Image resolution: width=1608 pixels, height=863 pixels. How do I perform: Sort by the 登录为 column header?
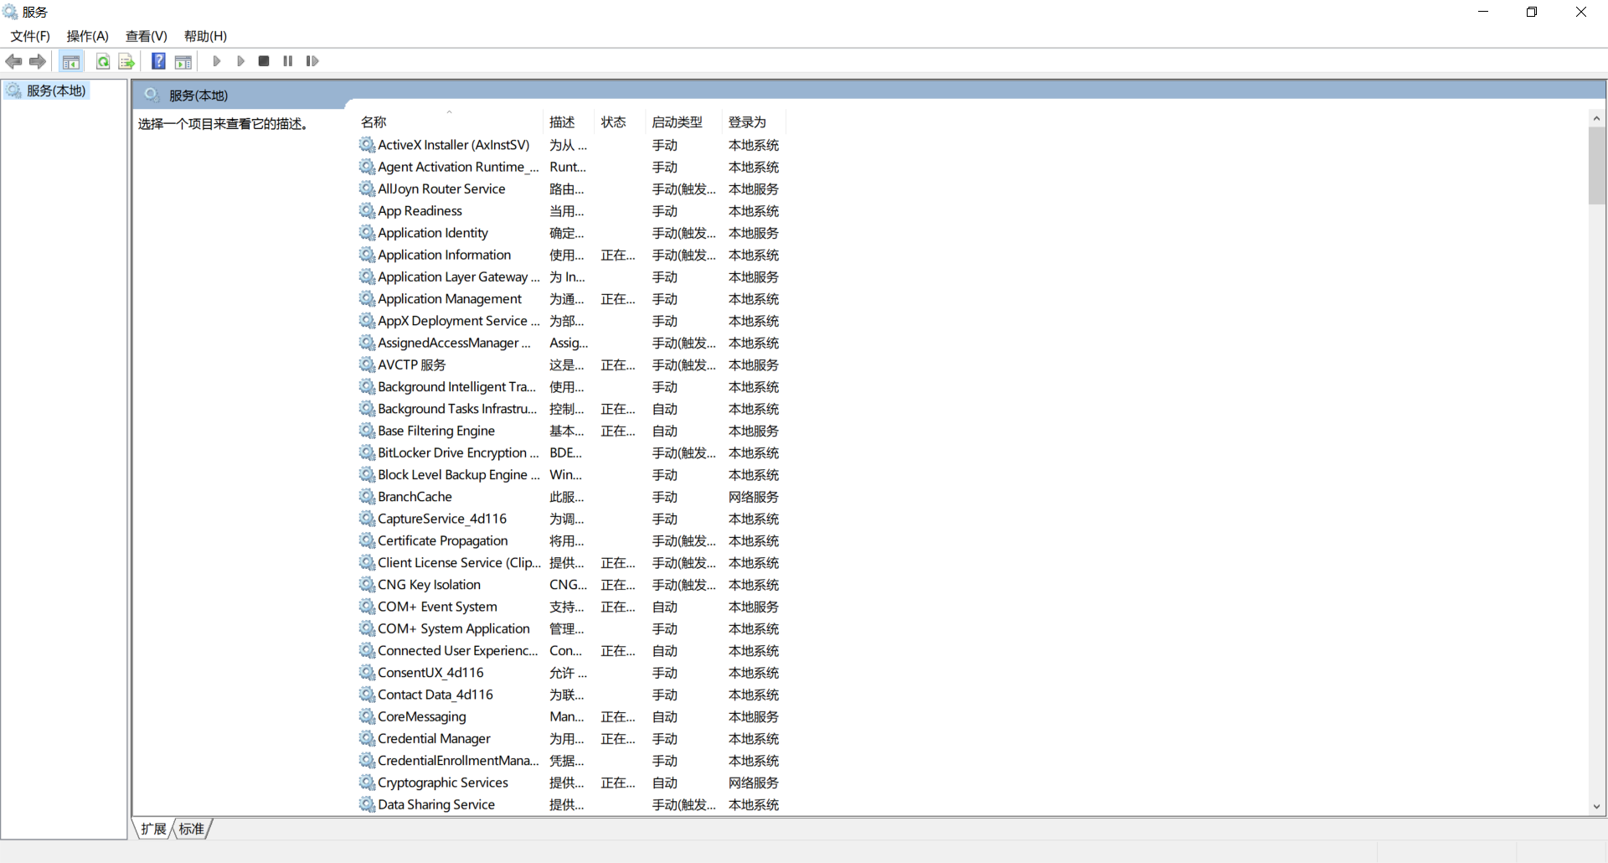coord(754,122)
